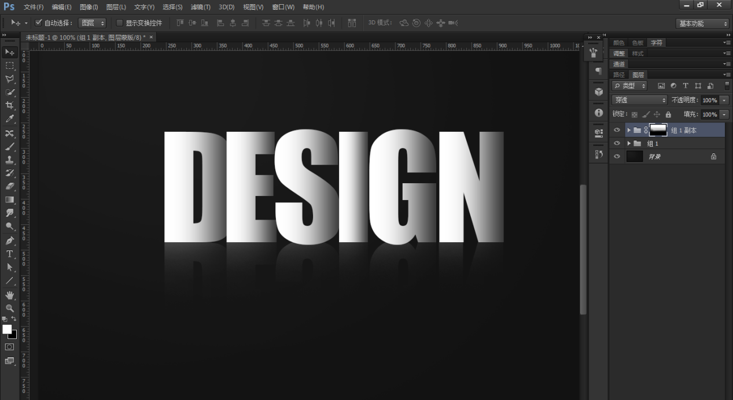The height and width of the screenshot is (400, 733).
Task: Select the layer mask thumbnail of 组 1 副本
Action: [x=658, y=130]
